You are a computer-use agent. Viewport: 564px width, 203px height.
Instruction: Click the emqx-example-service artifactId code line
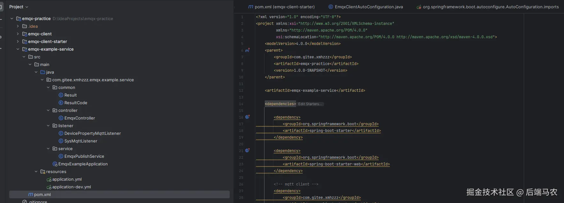point(315,91)
